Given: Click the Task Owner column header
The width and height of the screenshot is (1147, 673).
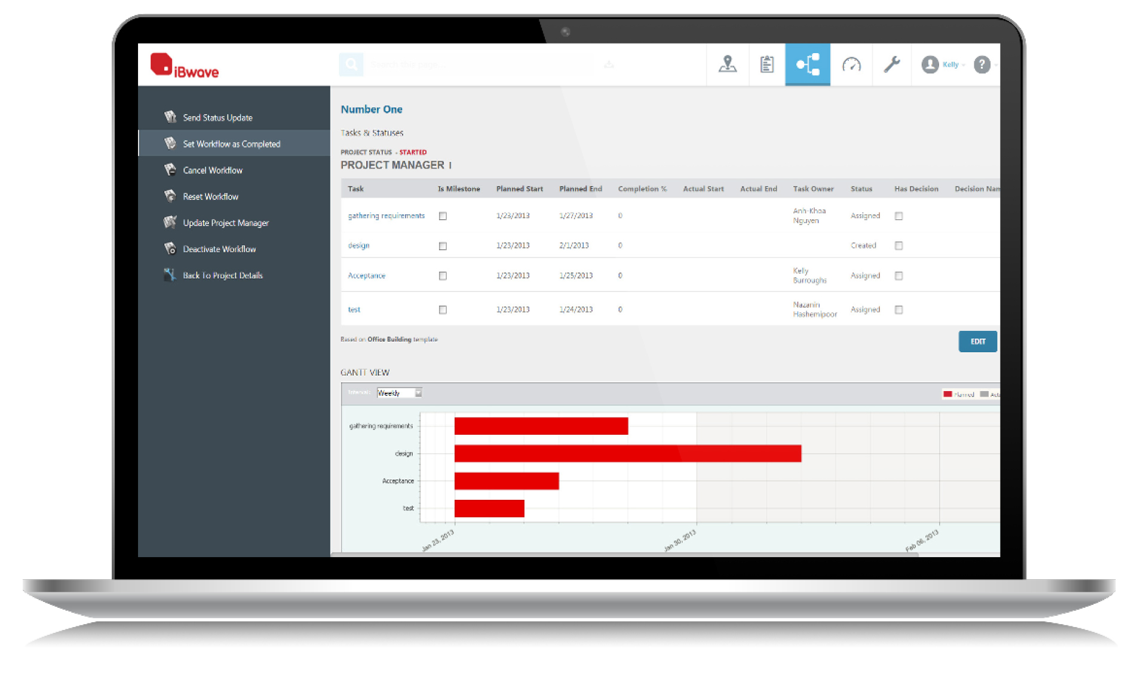Looking at the screenshot, I should click(x=813, y=189).
